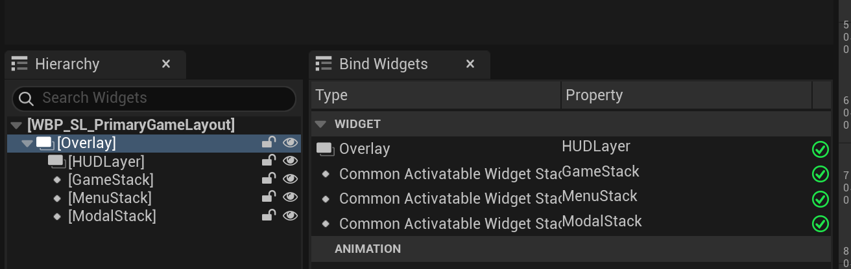
Task: Switch to the Hierarchy tab
Action: (67, 64)
